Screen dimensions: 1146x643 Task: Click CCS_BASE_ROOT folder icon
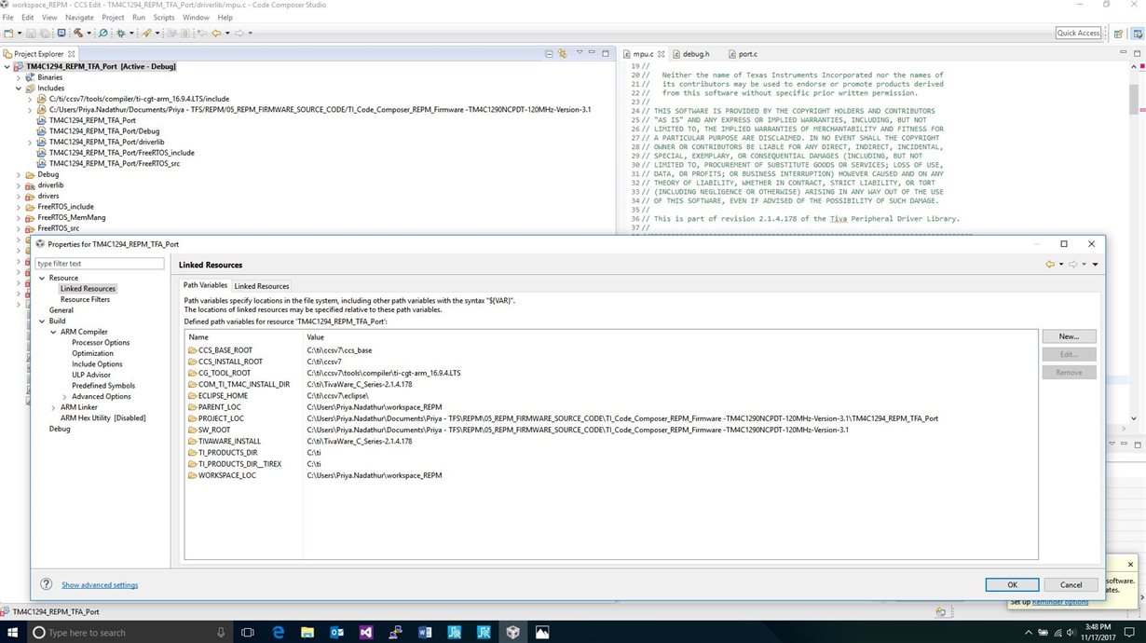pyautogui.click(x=192, y=350)
